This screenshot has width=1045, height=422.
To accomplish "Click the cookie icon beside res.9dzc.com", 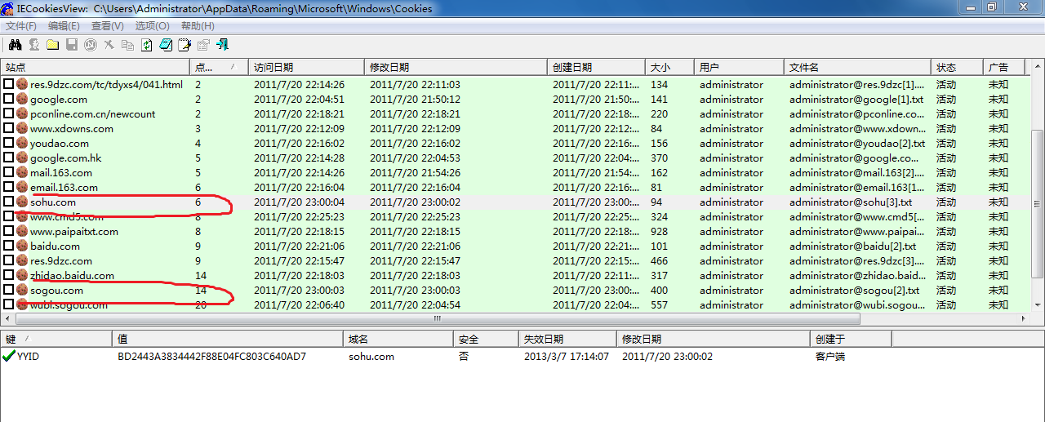I will click(22, 260).
